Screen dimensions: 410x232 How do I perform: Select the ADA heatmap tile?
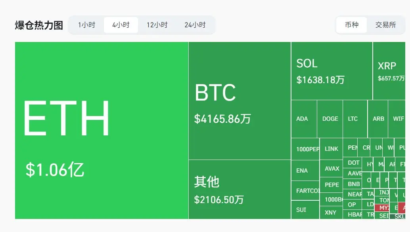coord(304,119)
